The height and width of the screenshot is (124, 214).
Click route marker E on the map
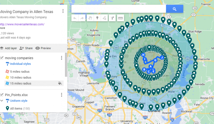click(x=153, y=71)
